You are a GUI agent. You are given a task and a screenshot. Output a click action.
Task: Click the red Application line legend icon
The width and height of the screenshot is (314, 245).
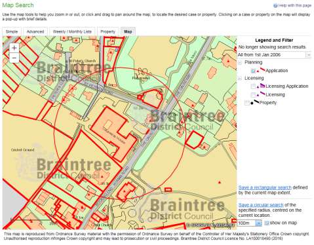pos(262,69)
